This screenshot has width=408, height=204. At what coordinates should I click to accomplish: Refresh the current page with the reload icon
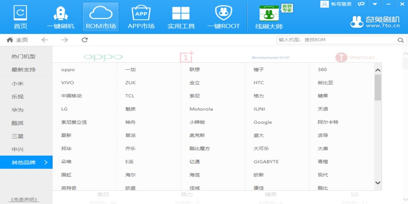click(84, 40)
